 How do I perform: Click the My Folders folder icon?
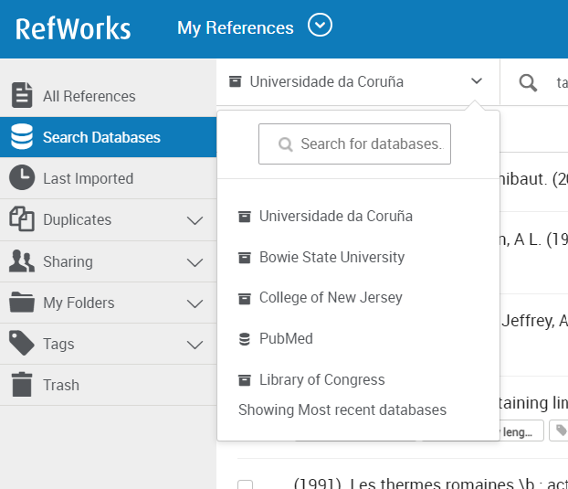click(22, 303)
